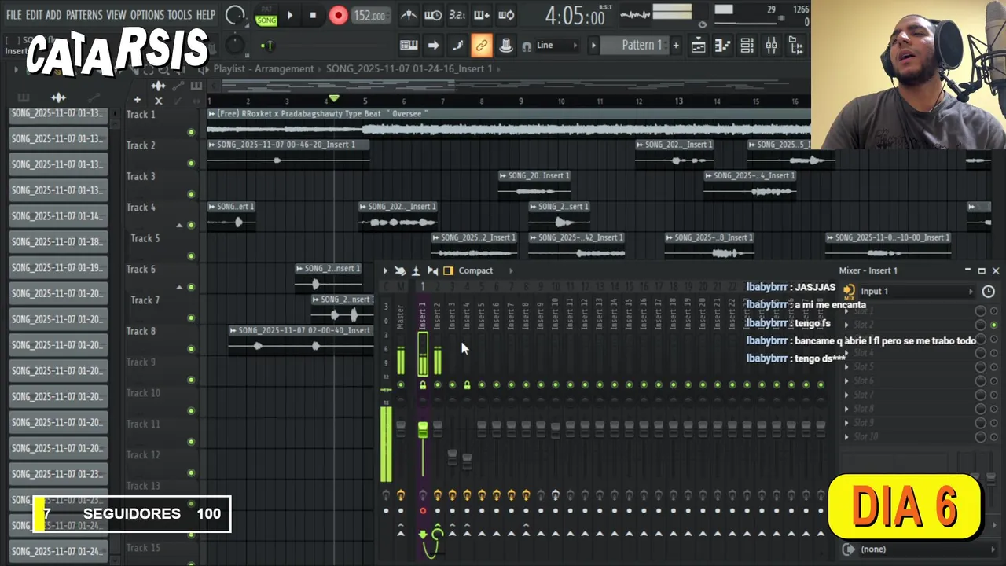Start playback with the Play button
This screenshot has height=566, width=1006.
point(289,15)
